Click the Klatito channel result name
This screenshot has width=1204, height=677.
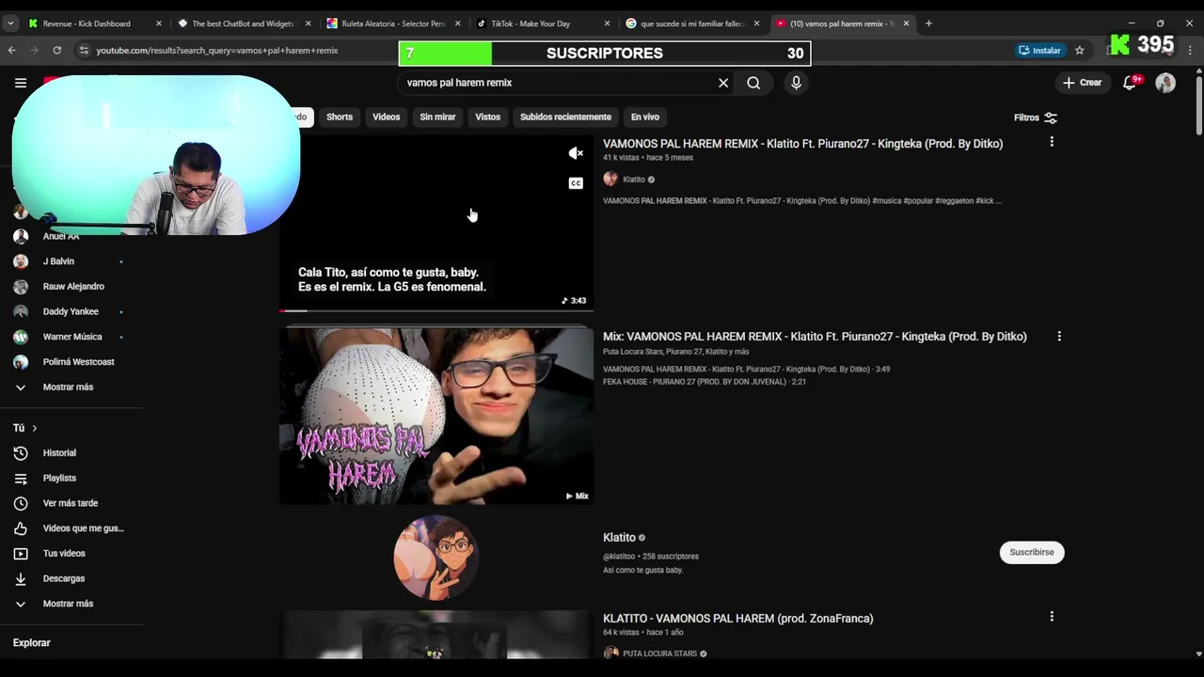tap(619, 538)
